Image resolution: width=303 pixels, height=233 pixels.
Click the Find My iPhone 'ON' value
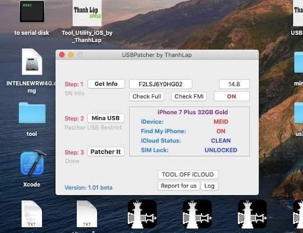coord(221,131)
